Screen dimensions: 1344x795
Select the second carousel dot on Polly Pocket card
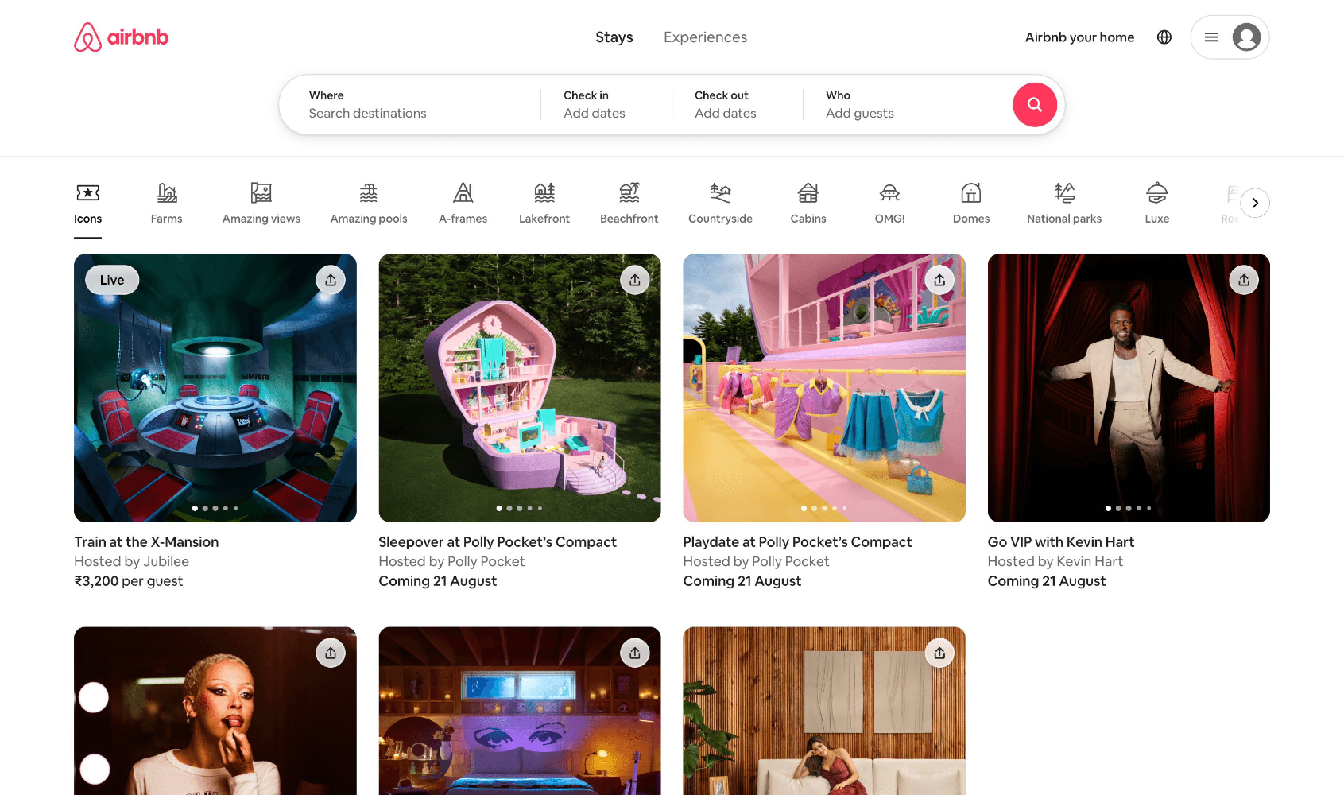(x=509, y=509)
